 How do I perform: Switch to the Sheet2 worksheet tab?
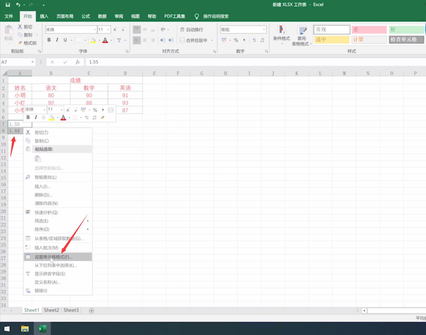51,310
